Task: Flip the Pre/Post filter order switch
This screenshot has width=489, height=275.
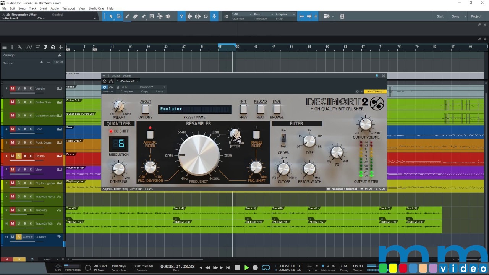Action: tap(283, 138)
